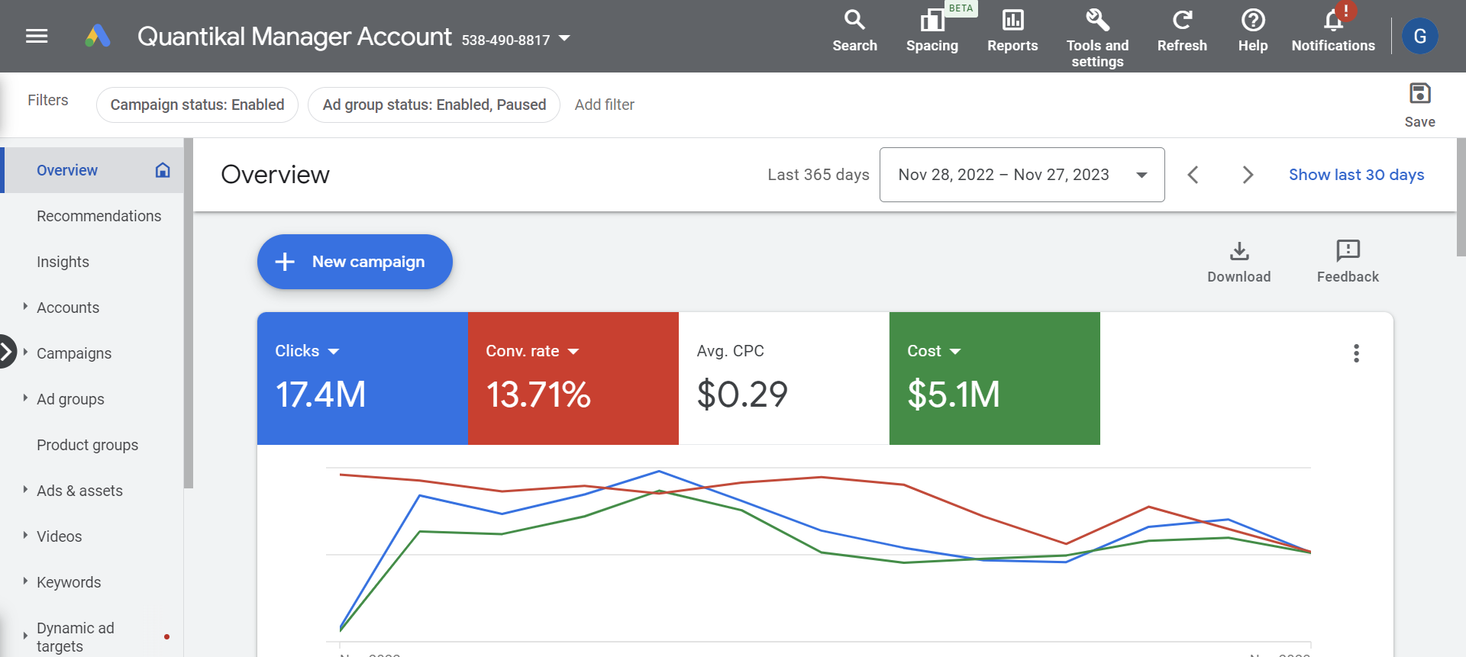Open the Reports icon
Viewport: 1466px width, 657px height.
(x=1012, y=21)
